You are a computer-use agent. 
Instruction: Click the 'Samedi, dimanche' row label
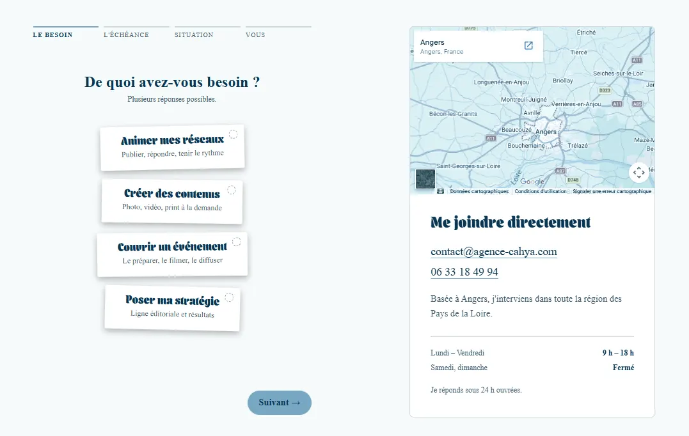459,368
